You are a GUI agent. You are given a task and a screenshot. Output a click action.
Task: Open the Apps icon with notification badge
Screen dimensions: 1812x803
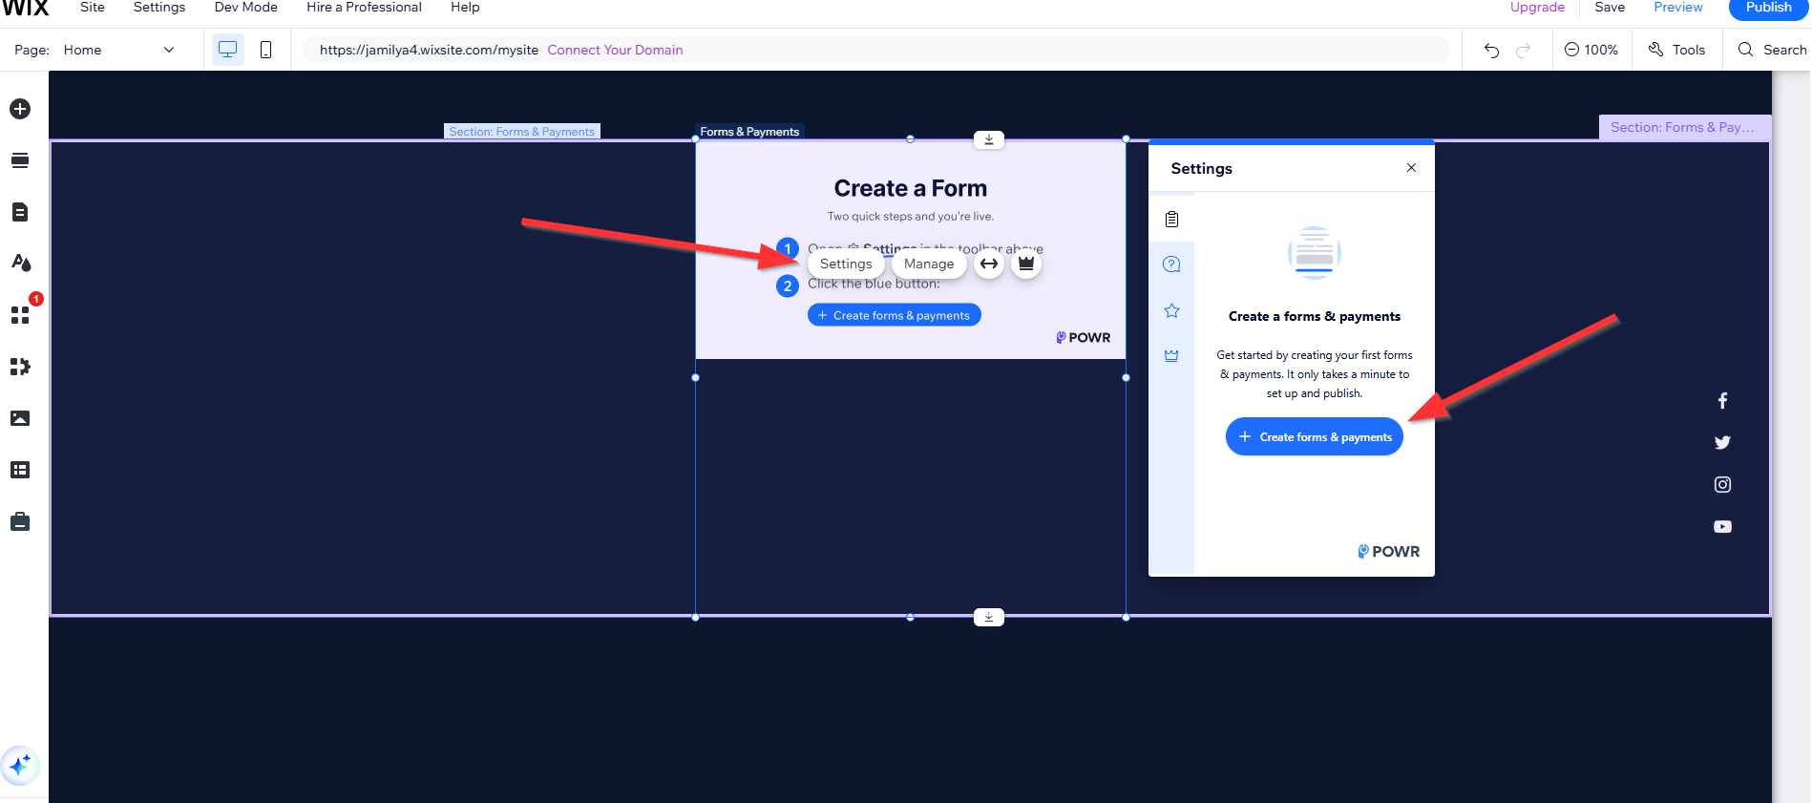click(x=20, y=314)
